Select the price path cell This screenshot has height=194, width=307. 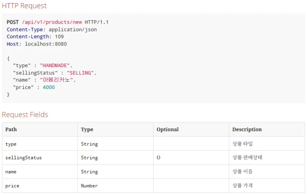click(12, 186)
